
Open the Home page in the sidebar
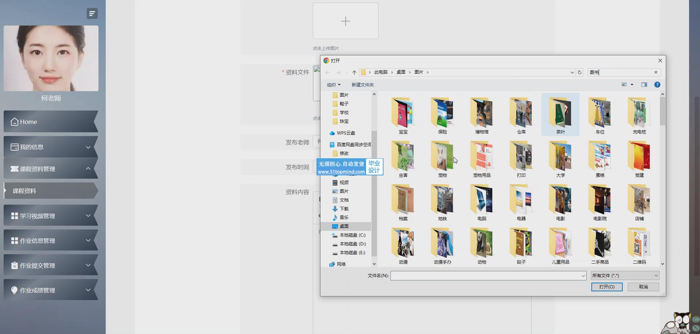(x=51, y=122)
